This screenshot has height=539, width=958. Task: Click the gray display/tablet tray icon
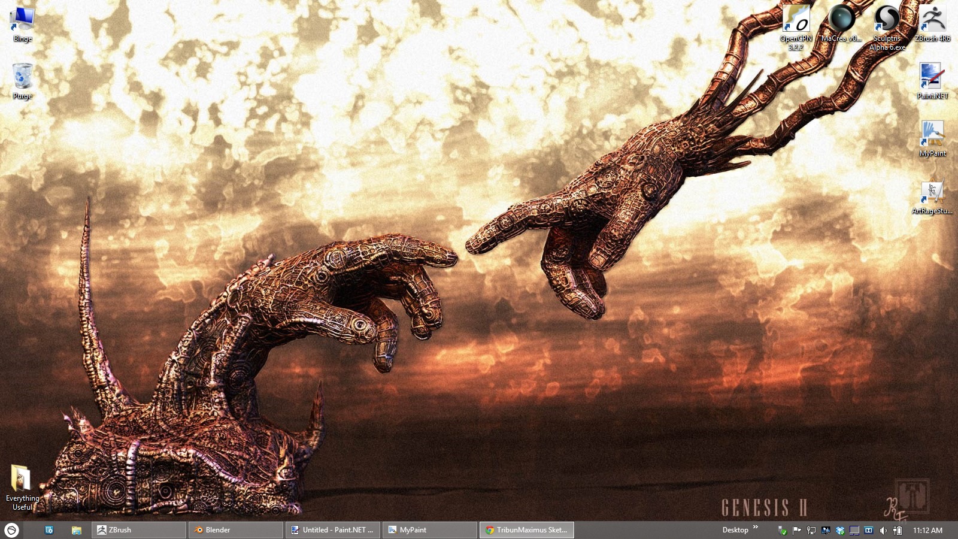tap(854, 530)
